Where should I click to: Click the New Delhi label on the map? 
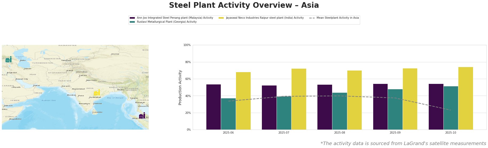pyautogui.click(x=92, y=80)
